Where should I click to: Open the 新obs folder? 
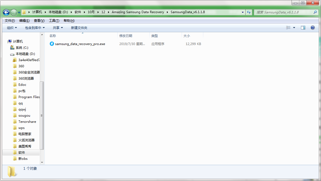23,158
